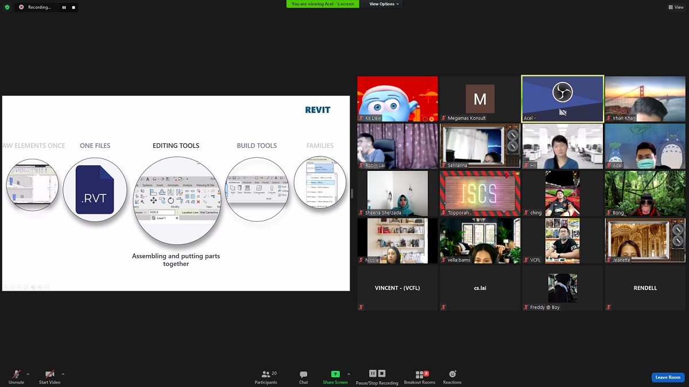Select Hii's video tile
This screenshot has width=689, height=387.
(563, 146)
